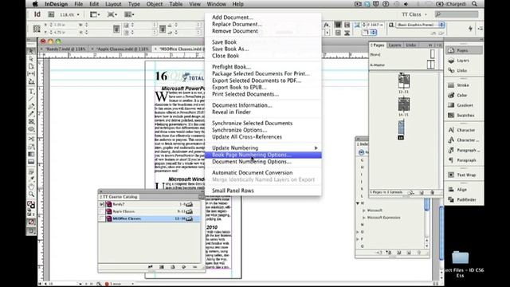Select the Eyedropper tool
This screenshot has width=510, height=287.
pos(31,179)
